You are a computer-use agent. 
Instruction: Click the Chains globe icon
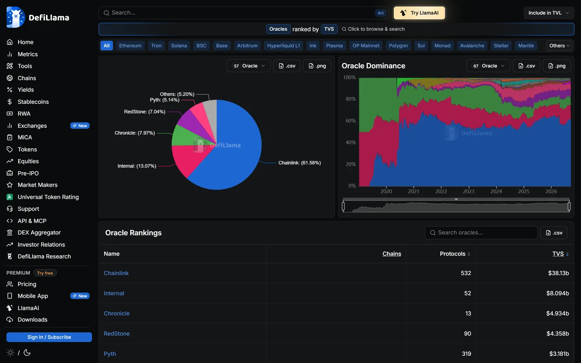coord(10,78)
